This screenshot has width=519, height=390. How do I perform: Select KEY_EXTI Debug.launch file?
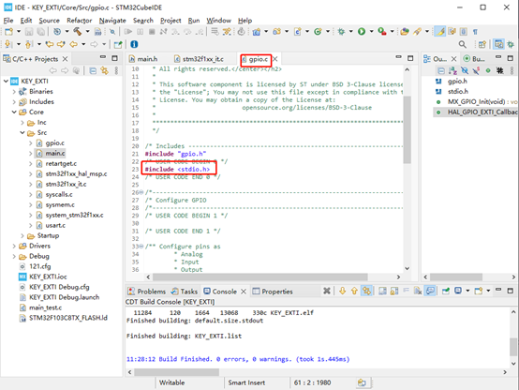[65, 297]
